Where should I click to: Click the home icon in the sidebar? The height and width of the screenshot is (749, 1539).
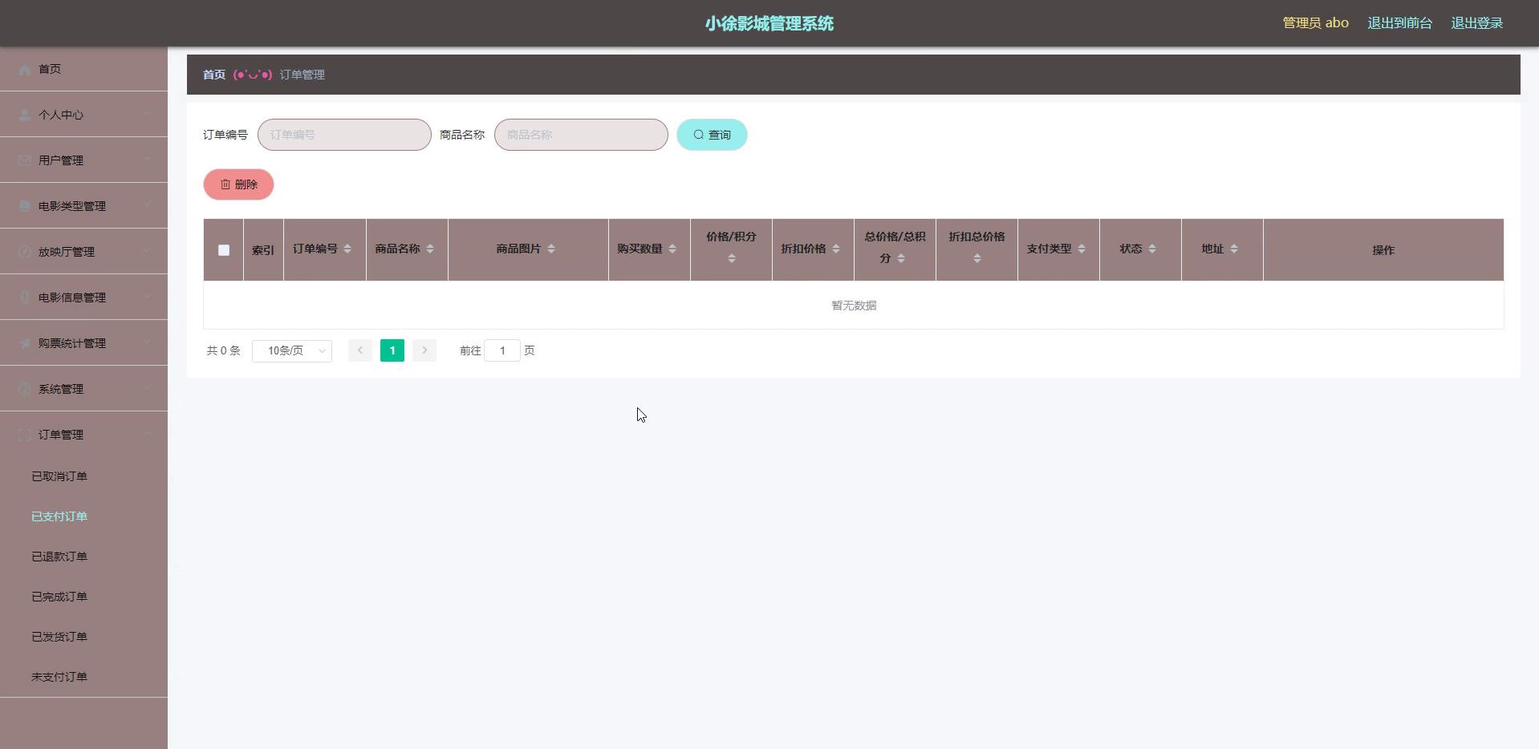[24, 70]
